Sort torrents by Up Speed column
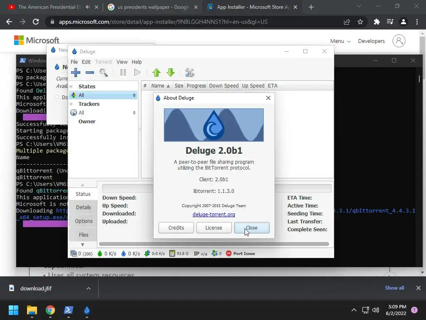This screenshot has width=426, height=320. coord(253,86)
